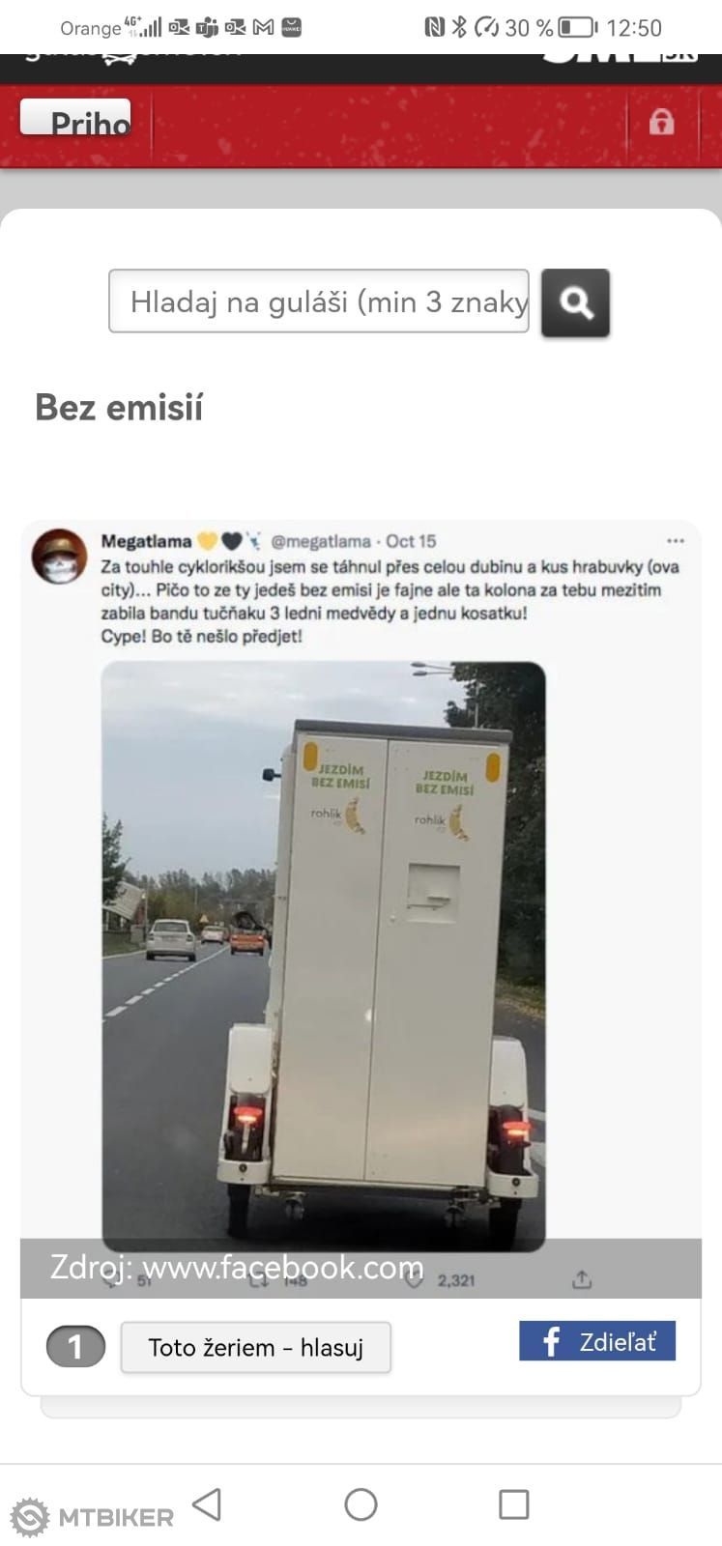Tap Megatlama profile avatar
The width and height of the screenshot is (722, 1546).
[60, 557]
